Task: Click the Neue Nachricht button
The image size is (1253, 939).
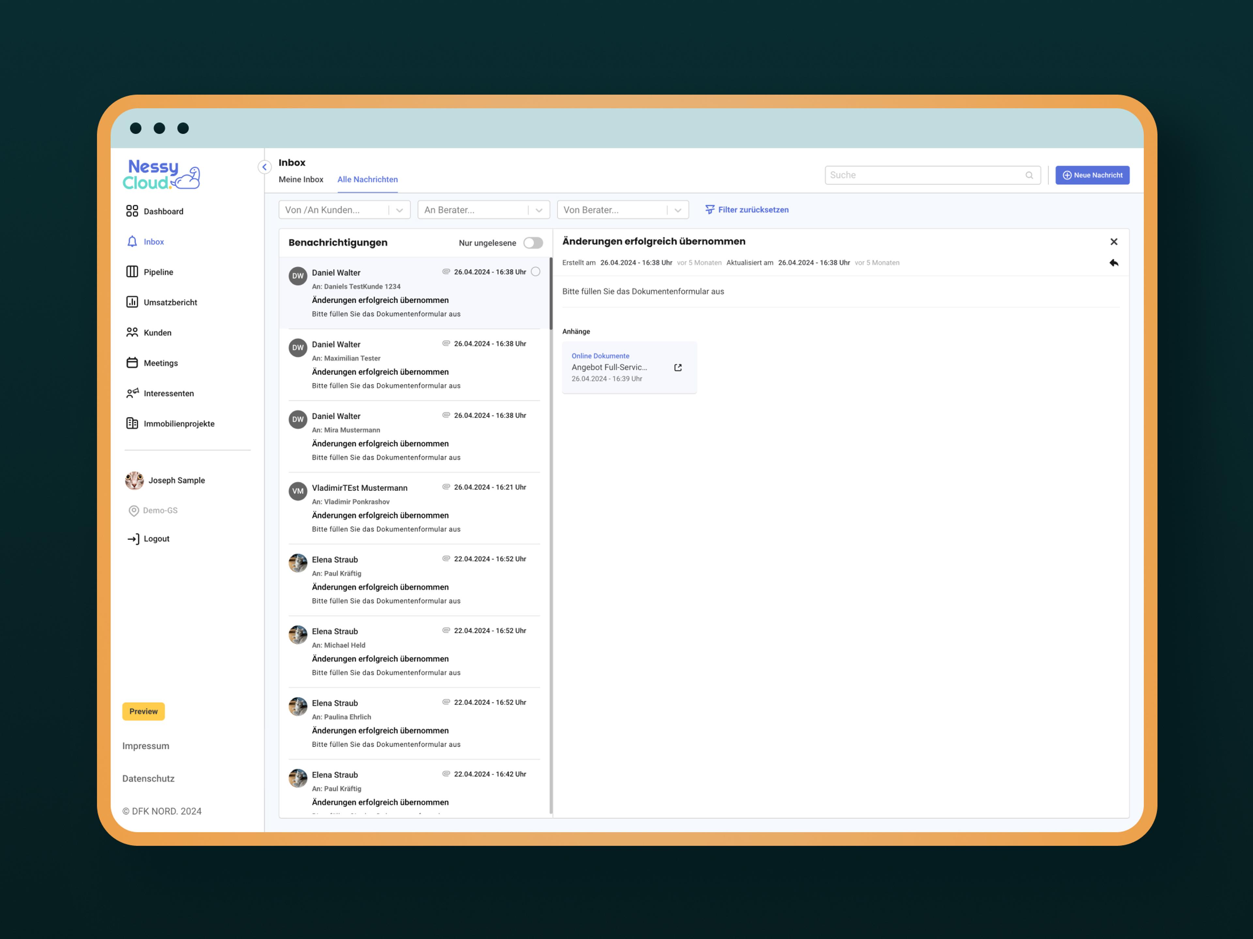Action: tap(1092, 175)
